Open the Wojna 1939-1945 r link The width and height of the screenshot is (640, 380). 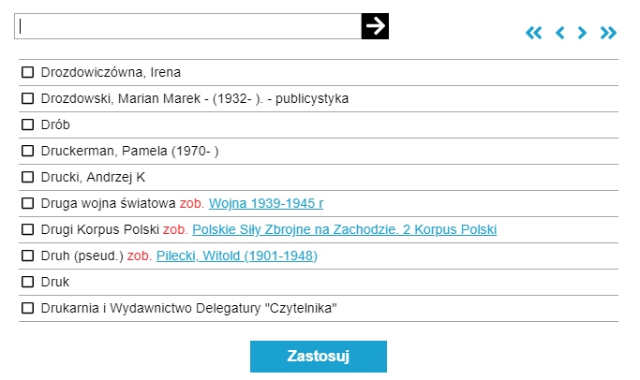[x=266, y=203]
